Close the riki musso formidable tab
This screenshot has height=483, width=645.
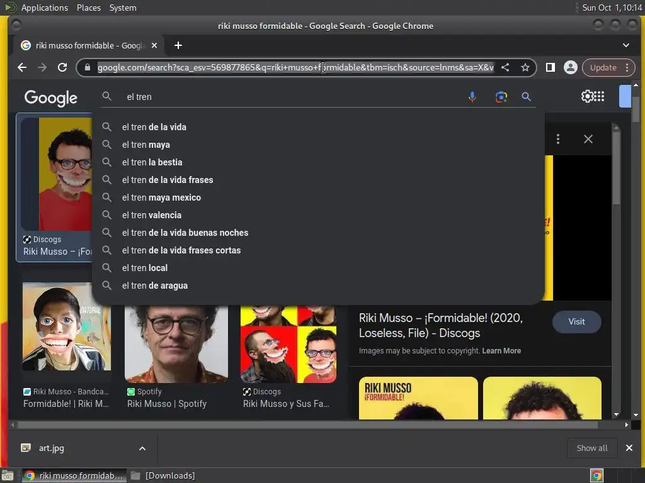click(154, 45)
